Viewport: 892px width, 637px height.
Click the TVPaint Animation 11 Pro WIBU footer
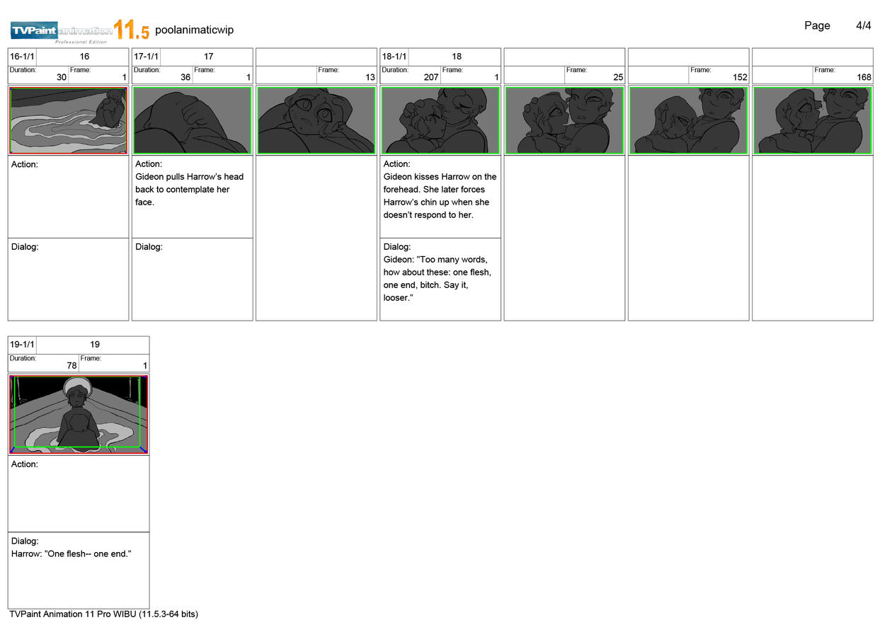point(104,614)
